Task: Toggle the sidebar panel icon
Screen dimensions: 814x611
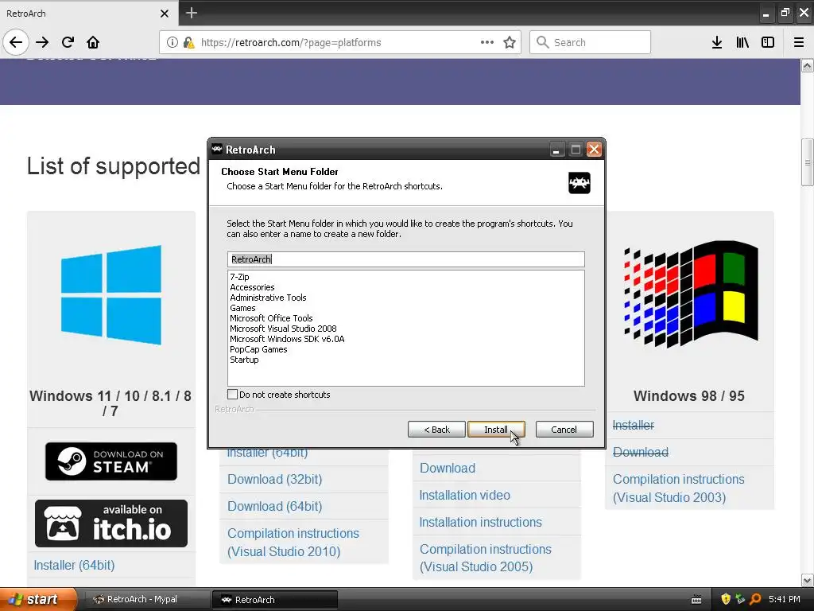Action: 768,42
